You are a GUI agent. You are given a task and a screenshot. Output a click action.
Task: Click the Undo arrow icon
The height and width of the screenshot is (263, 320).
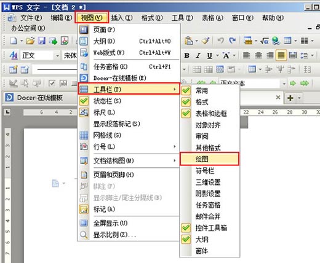221,41
